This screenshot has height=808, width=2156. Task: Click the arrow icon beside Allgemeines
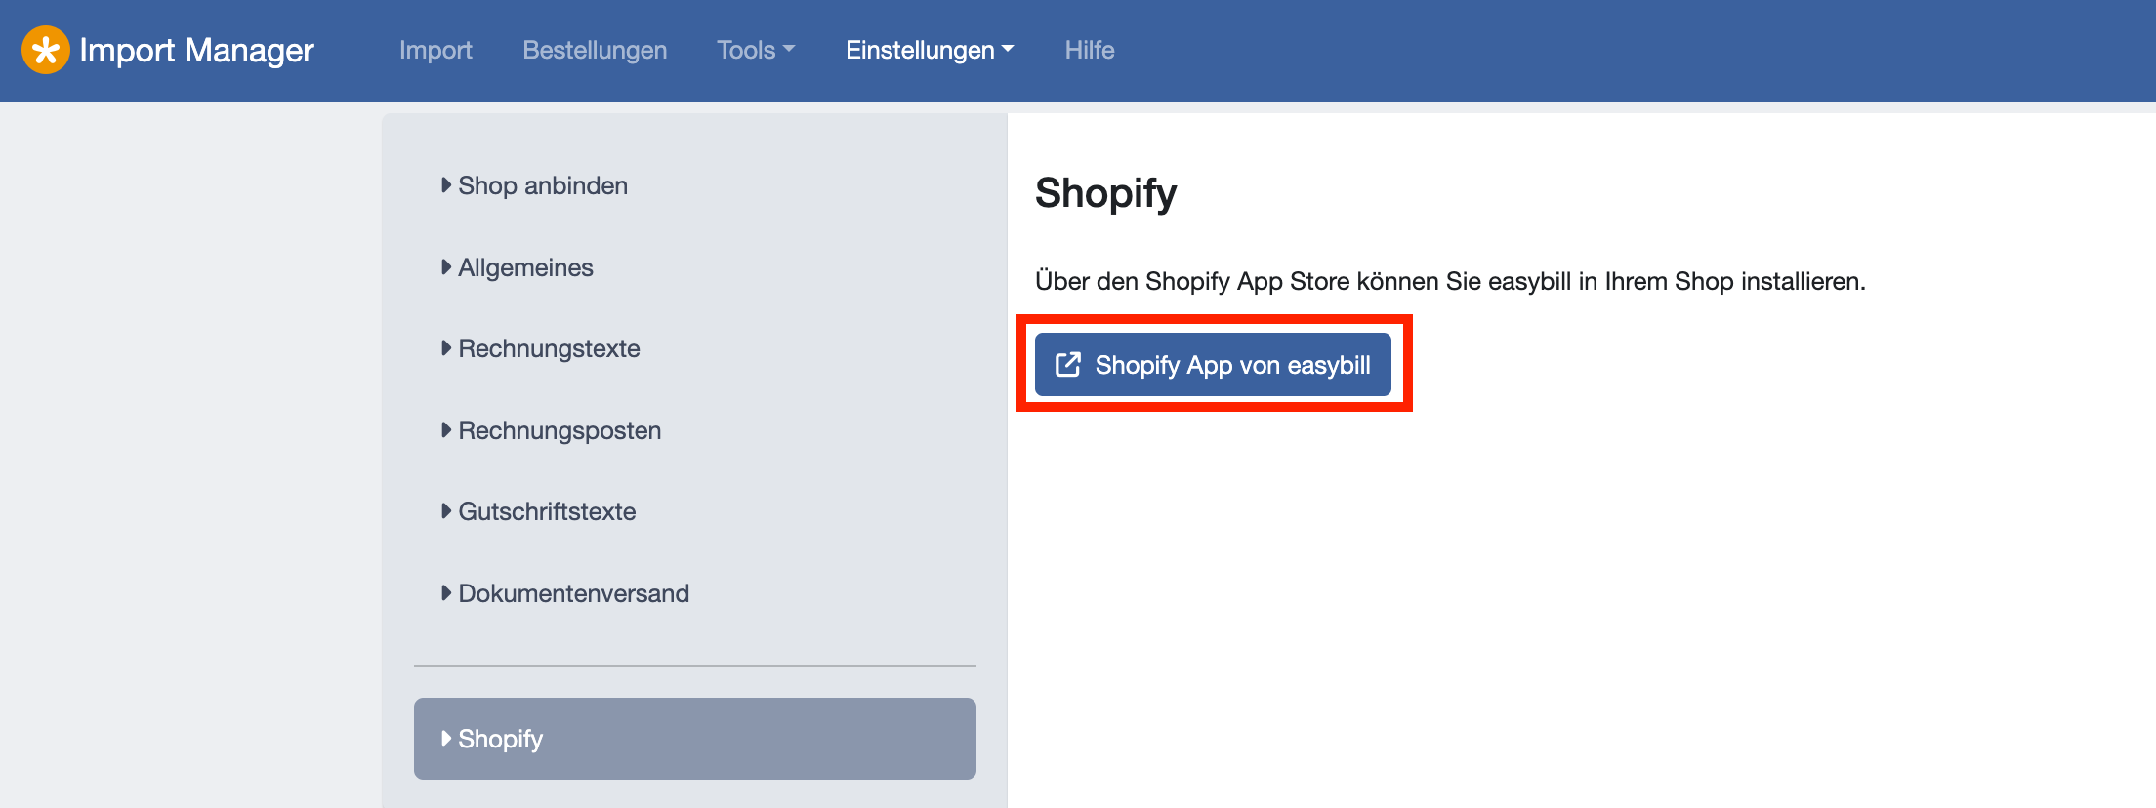tap(446, 266)
